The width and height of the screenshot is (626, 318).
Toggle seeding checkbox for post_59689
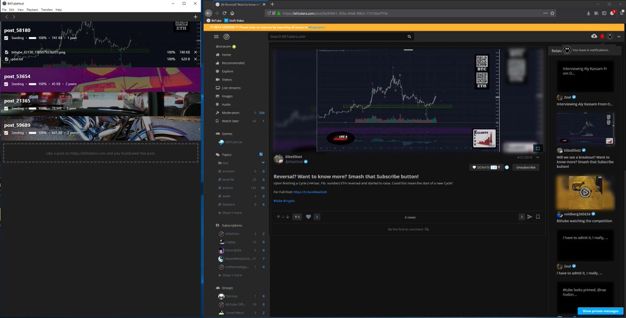coord(6,133)
